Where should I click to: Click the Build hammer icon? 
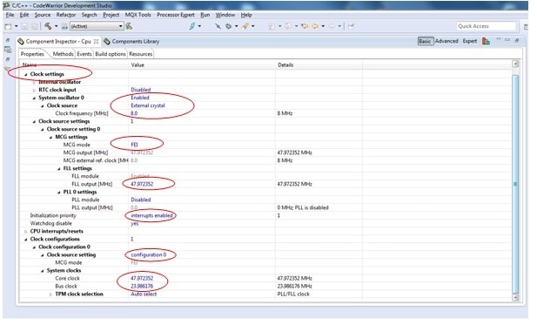(x=48, y=26)
